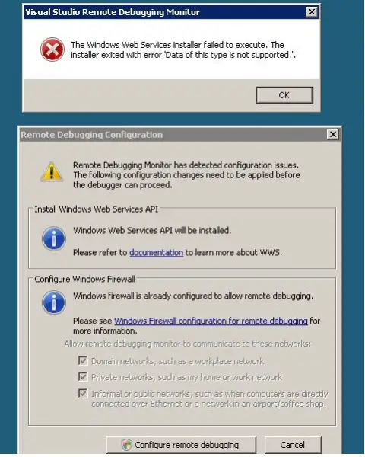Open Windows Firewall configuration for remote debugging link
365x457 pixels.
point(211,321)
